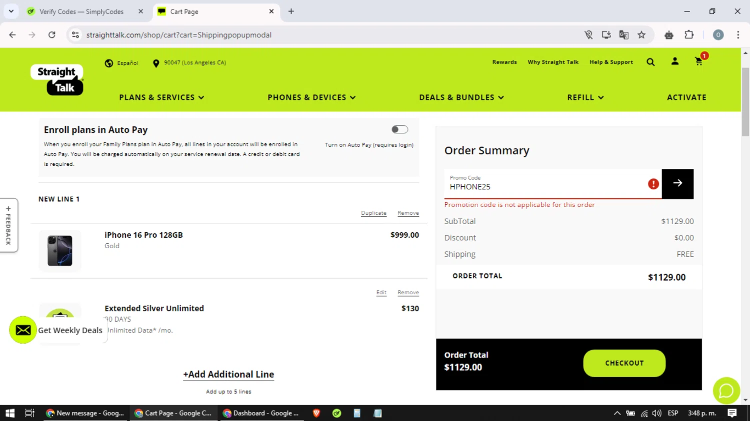This screenshot has width=750, height=421.
Task: Open Windows Start menu
Action: 10,413
